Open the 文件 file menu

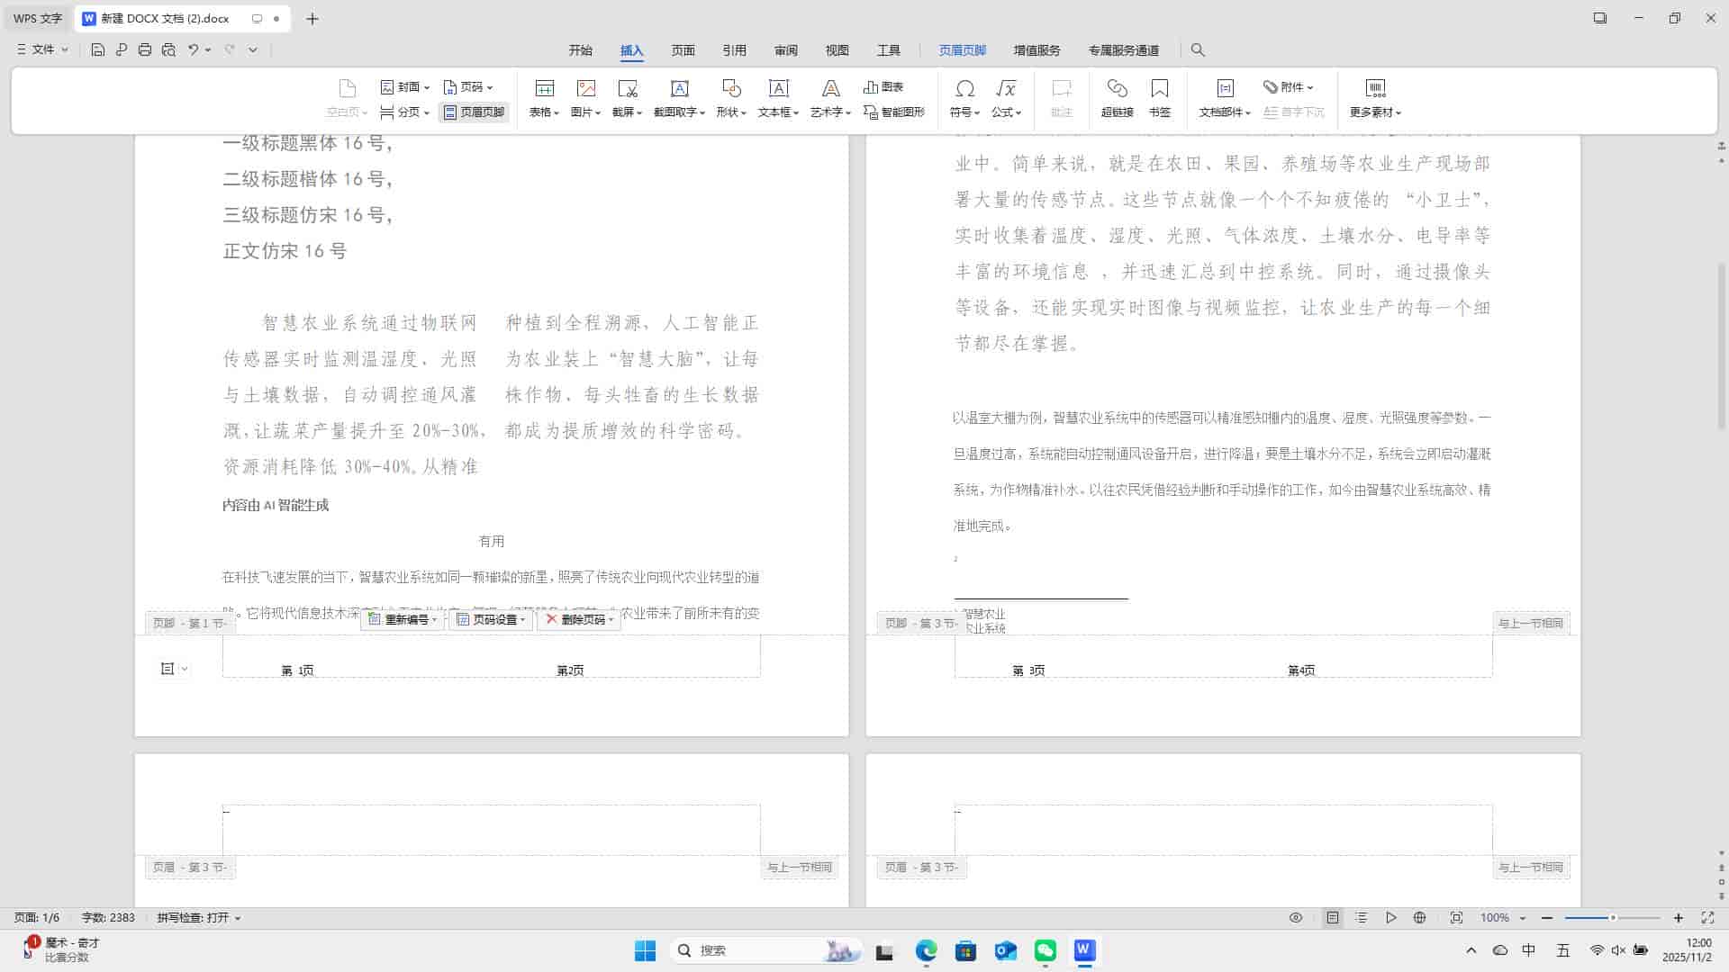click(x=42, y=49)
